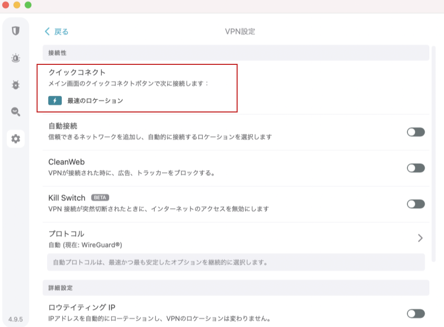Click the 戻る back label
444x327 pixels.
[61, 31]
